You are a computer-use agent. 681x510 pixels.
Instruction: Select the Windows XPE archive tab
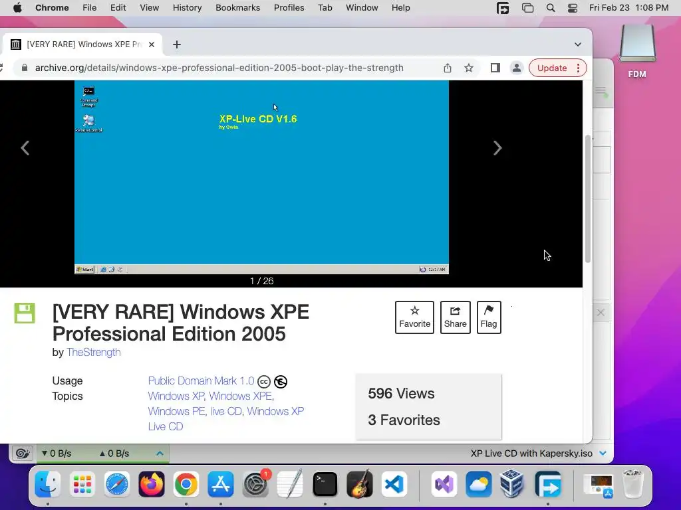tap(82, 44)
